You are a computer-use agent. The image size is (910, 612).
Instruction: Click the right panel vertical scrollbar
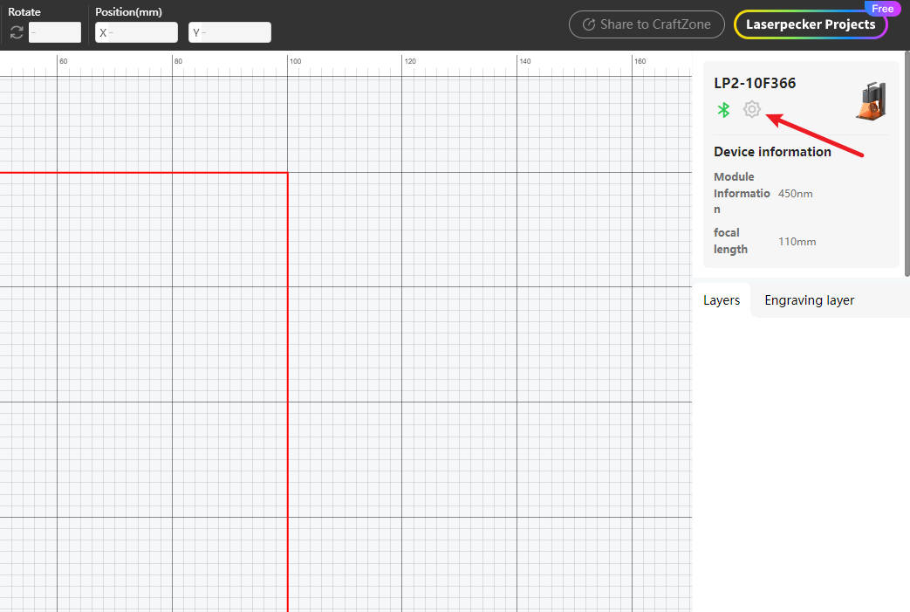(907, 166)
